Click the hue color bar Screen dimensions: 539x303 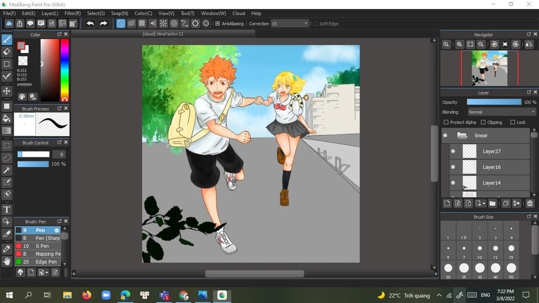64,70
